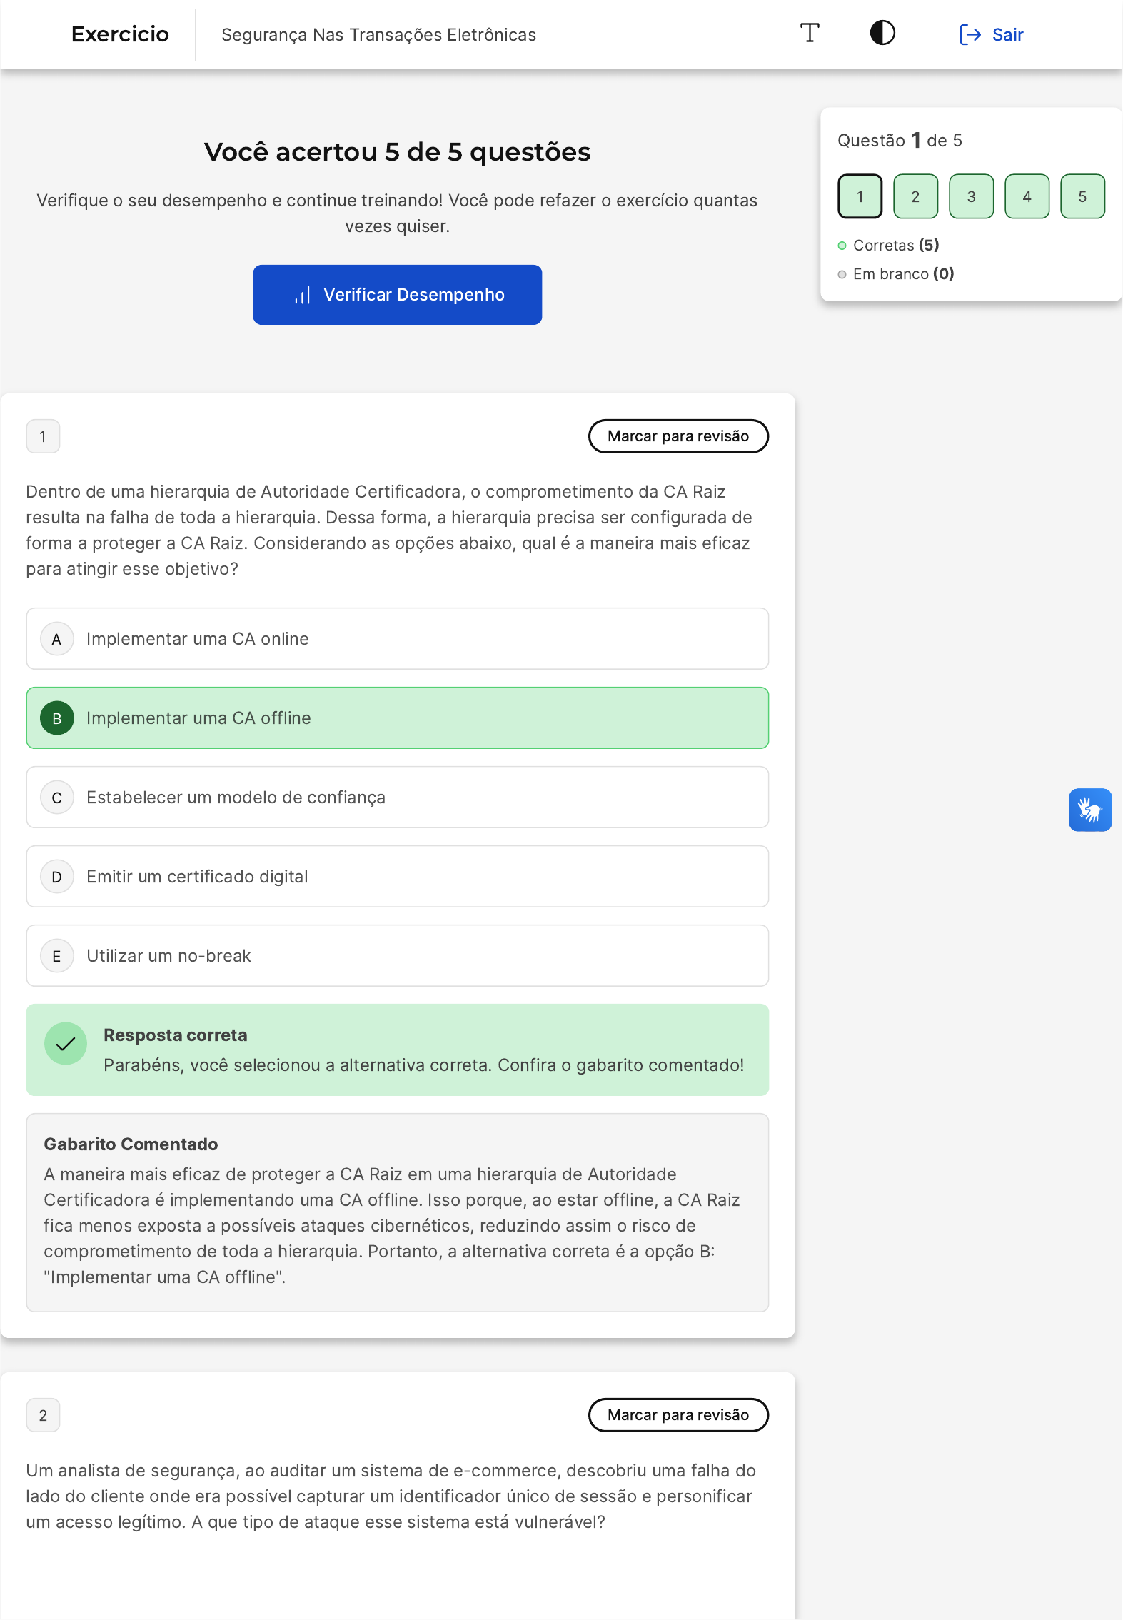Click the question 1 number badge
This screenshot has height=1620, width=1123.
pyautogui.click(x=43, y=436)
